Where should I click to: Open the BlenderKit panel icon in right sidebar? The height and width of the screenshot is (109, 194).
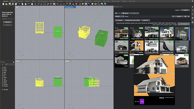(193, 22)
